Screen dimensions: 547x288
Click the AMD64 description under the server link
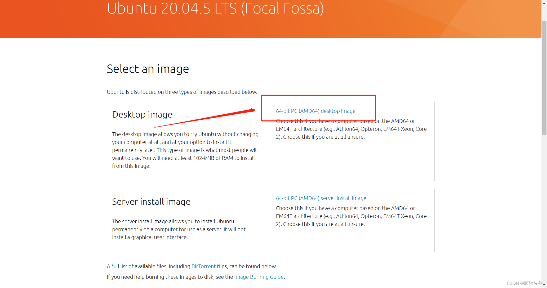(x=351, y=216)
